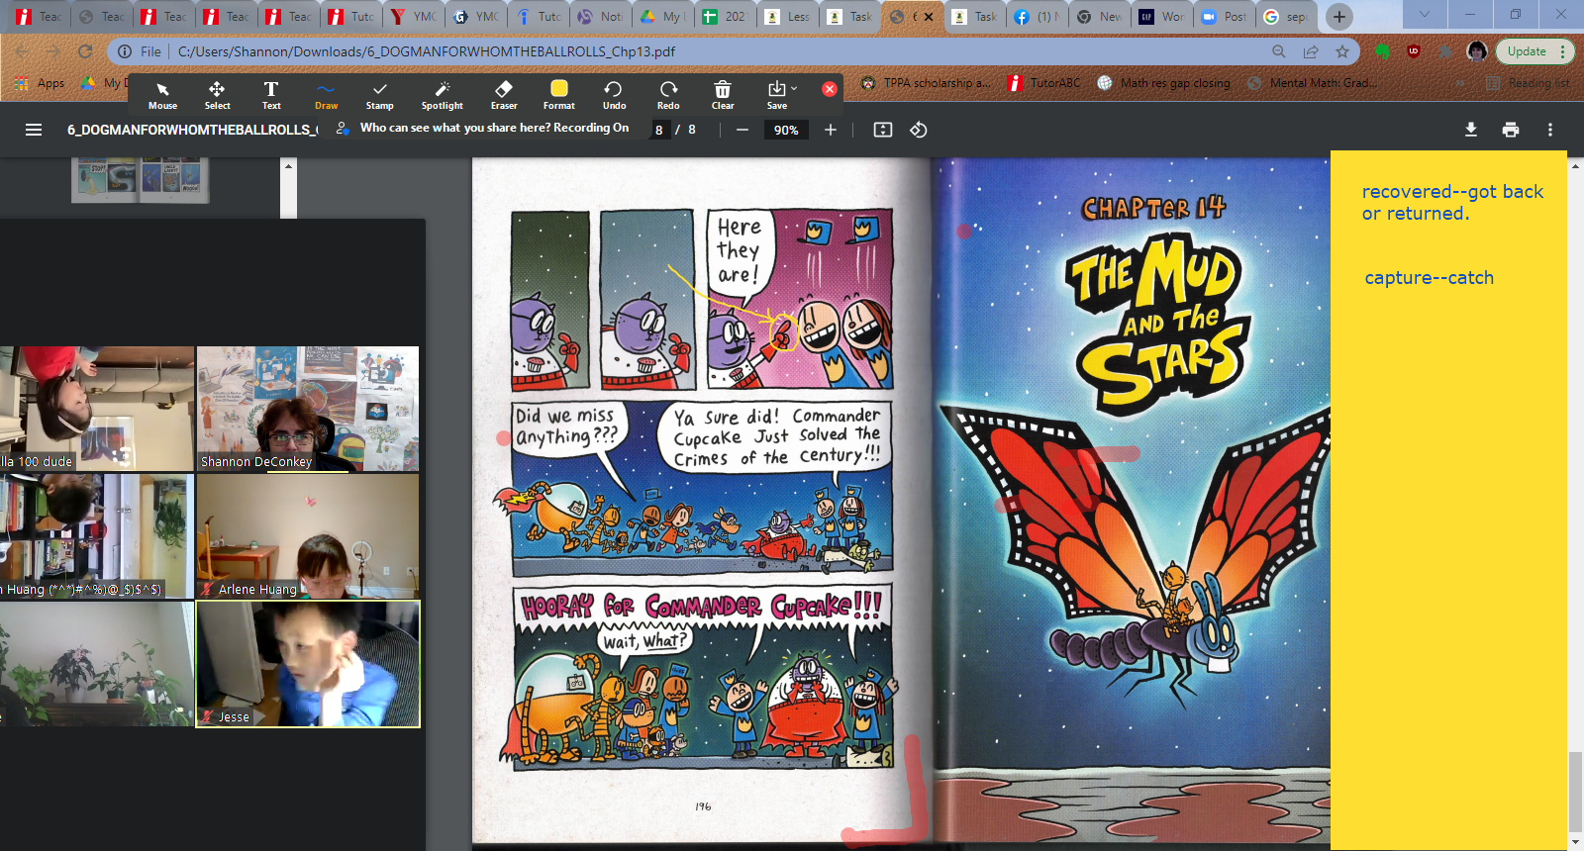The height and width of the screenshot is (851, 1584).
Task: Switch to the Notion tab
Action: [x=601, y=17]
